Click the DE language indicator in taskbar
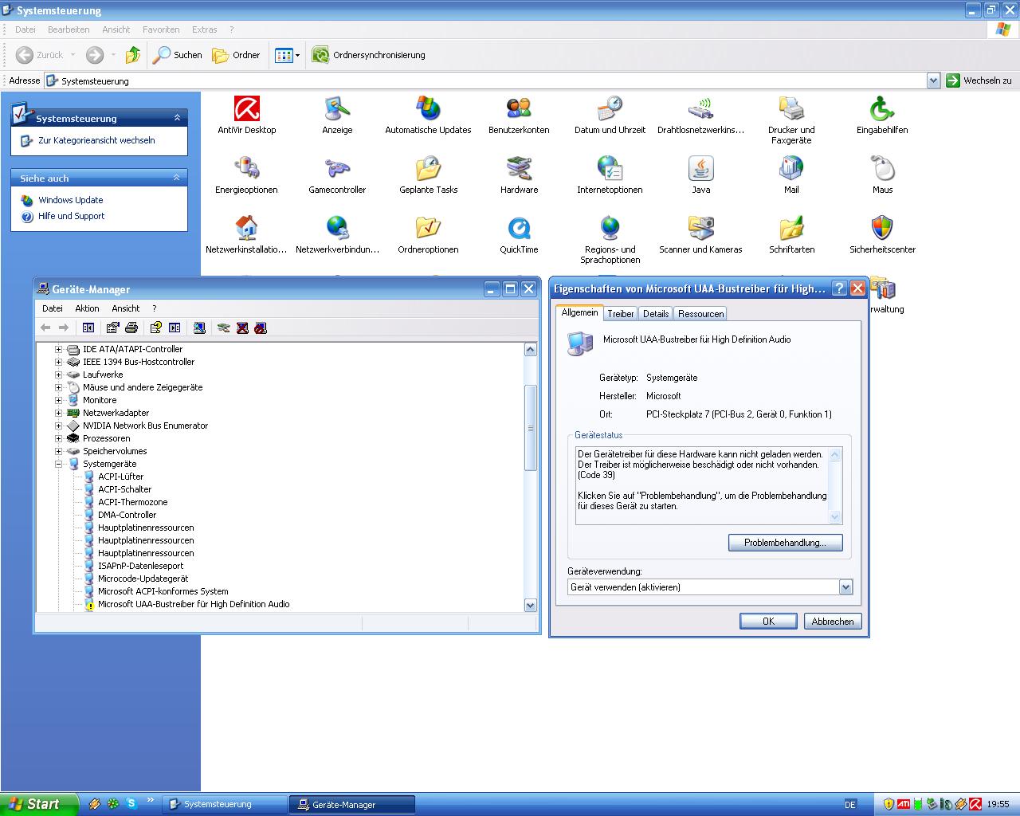The width and height of the screenshot is (1020, 816). (x=850, y=805)
